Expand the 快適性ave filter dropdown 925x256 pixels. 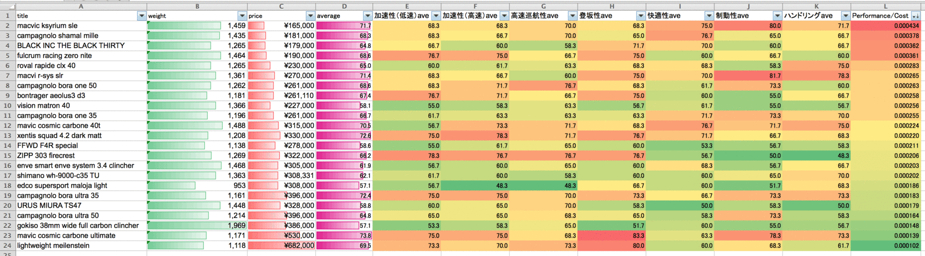709,16
